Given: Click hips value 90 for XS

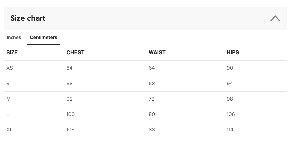Looking at the screenshot, I should (230, 68).
